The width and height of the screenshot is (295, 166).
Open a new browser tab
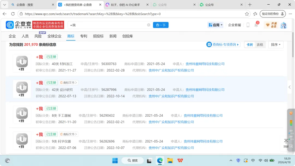(x=250, y=5)
